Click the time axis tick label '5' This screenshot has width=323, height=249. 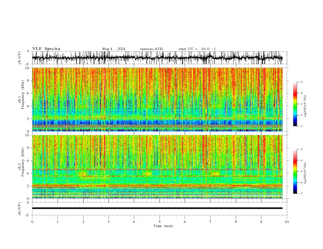159,222
